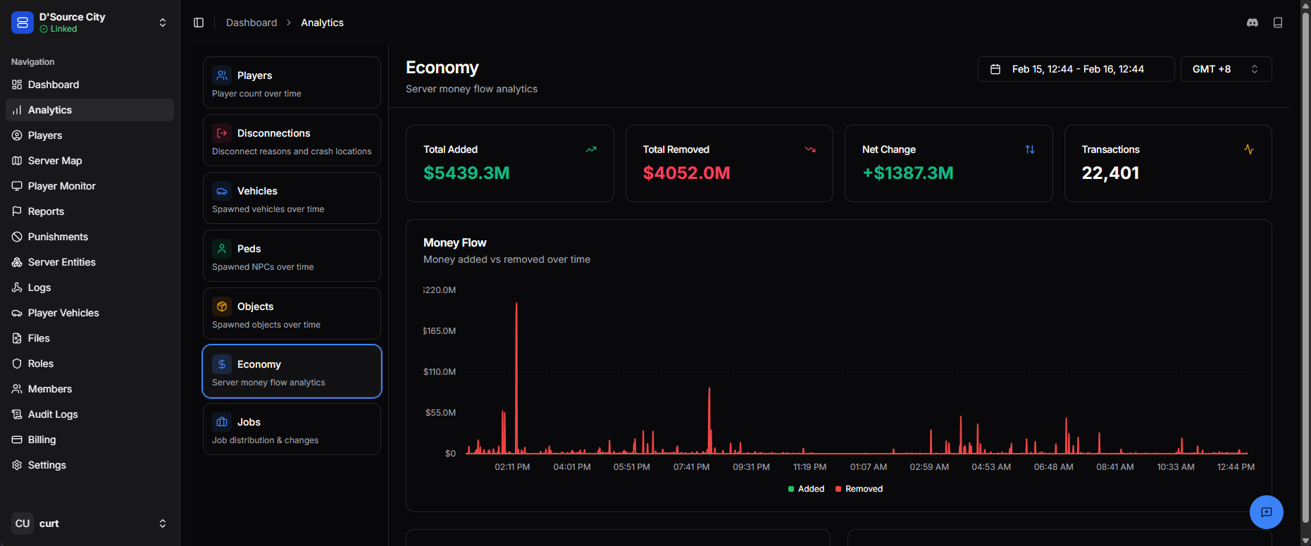Open the date range picker
This screenshot has width=1311, height=546.
click(1076, 69)
